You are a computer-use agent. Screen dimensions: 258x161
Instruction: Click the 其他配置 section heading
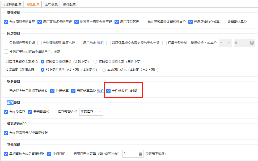(x=14, y=145)
